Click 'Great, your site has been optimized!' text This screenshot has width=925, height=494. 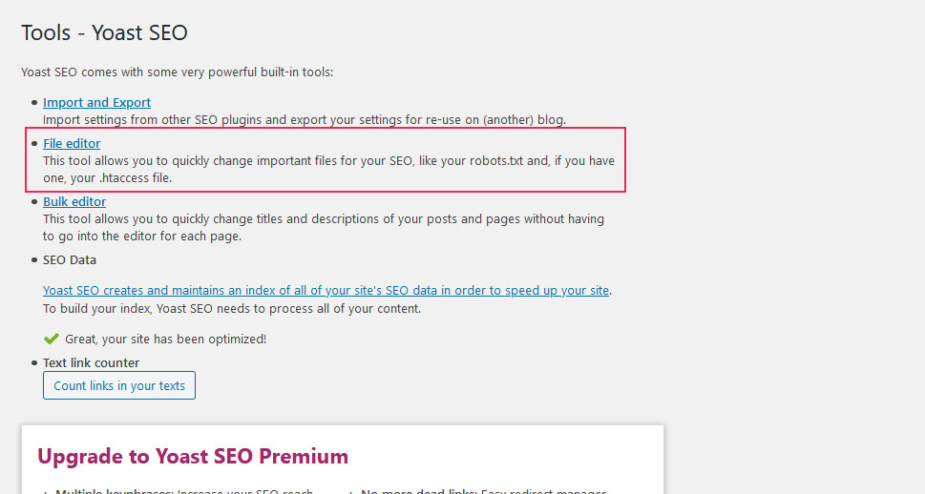click(166, 340)
